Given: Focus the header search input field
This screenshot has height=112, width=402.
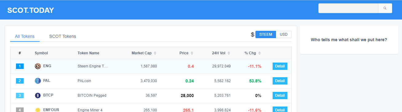Looking at the screenshot, I should click(348, 8).
